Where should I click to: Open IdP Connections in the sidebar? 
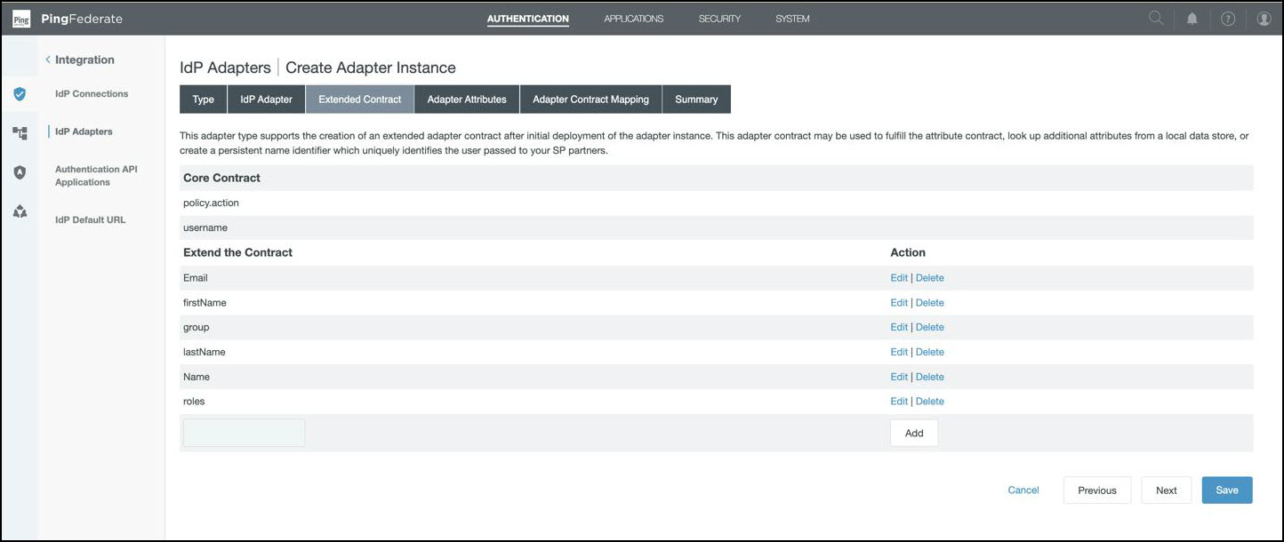coord(92,94)
